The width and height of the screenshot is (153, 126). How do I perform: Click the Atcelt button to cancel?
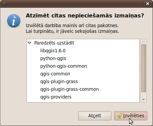(95, 116)
